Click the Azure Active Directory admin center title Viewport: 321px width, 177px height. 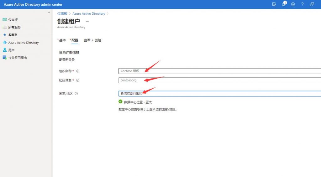pos(33,4)
